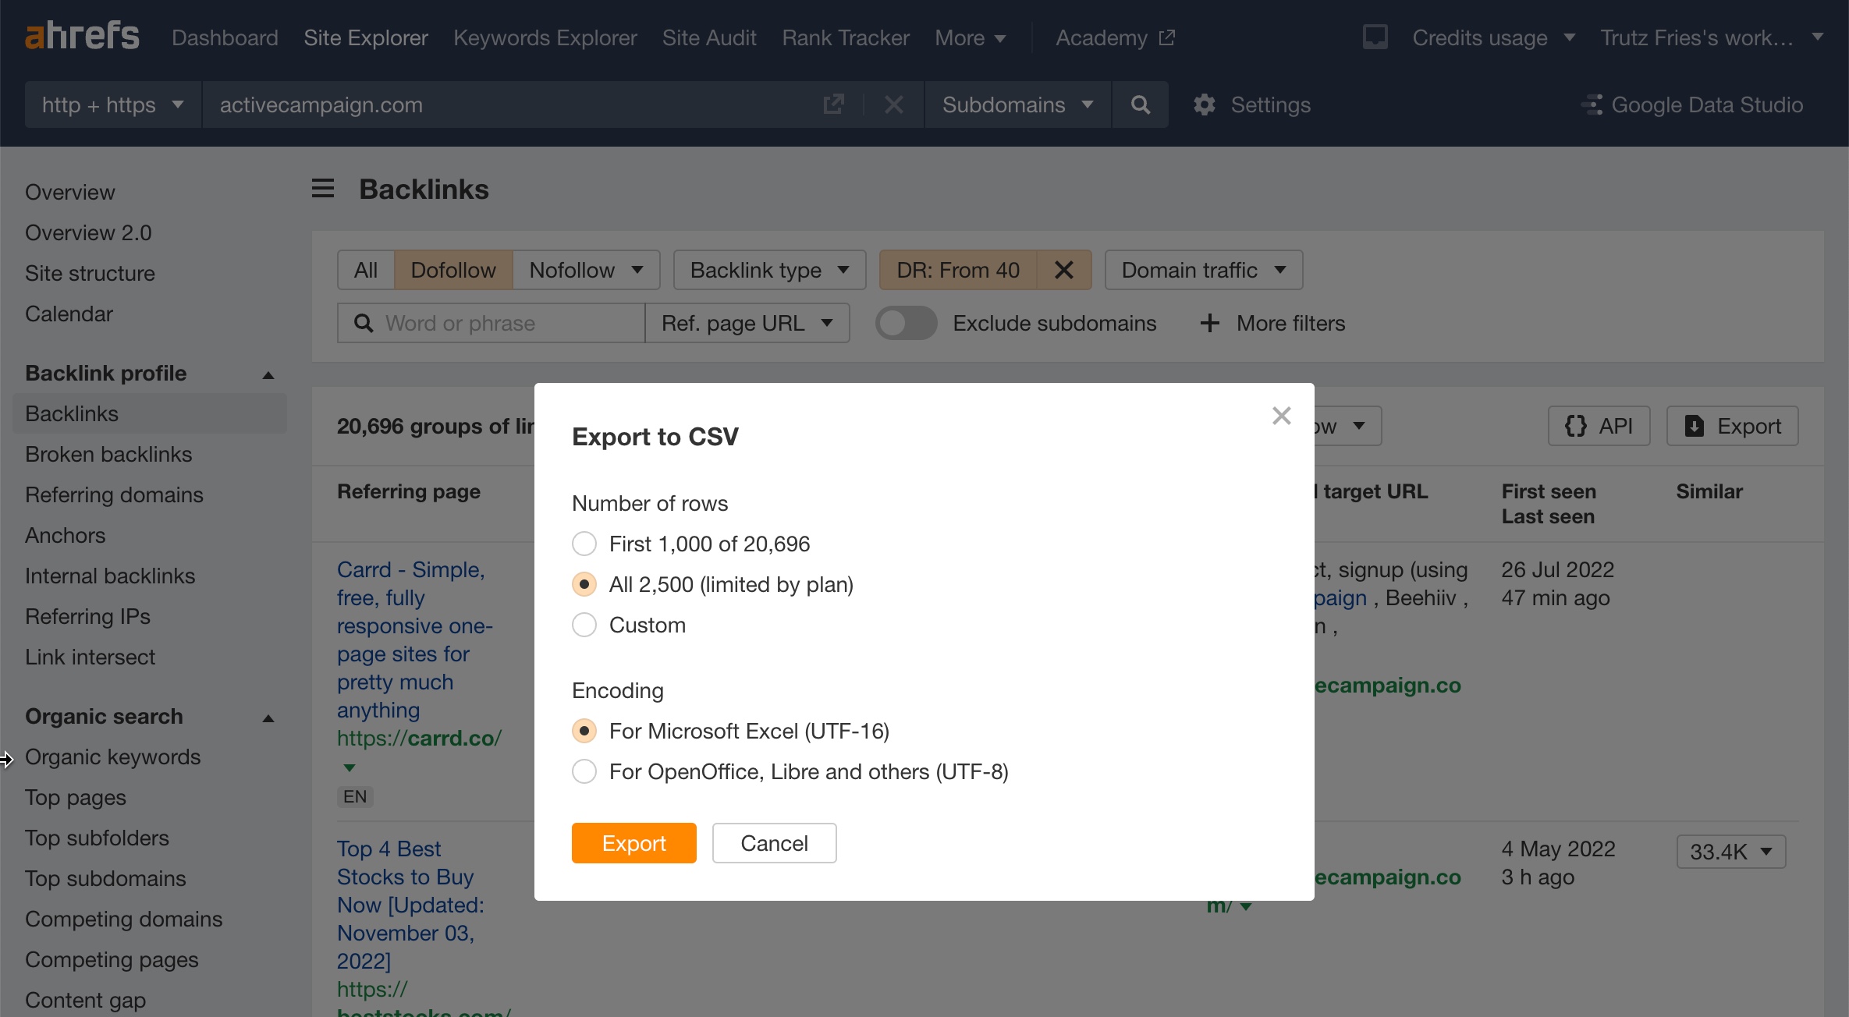Open the Subdomains mode dropdown
The width and height of the screenshot is (1849, 1017).
click(x=1017, y=105)
